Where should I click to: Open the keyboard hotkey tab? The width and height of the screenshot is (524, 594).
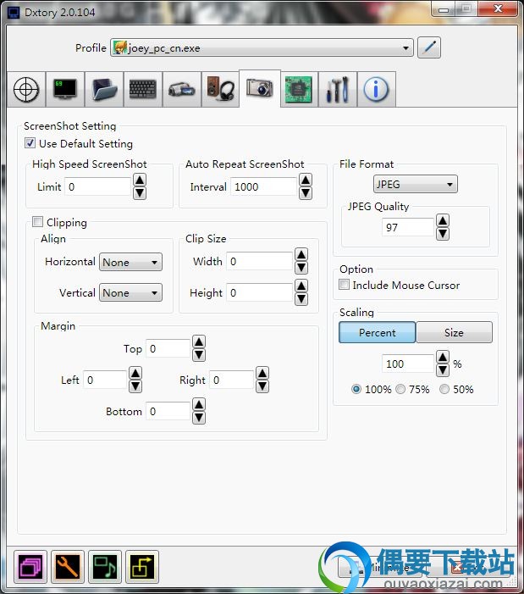click(142, 90)
